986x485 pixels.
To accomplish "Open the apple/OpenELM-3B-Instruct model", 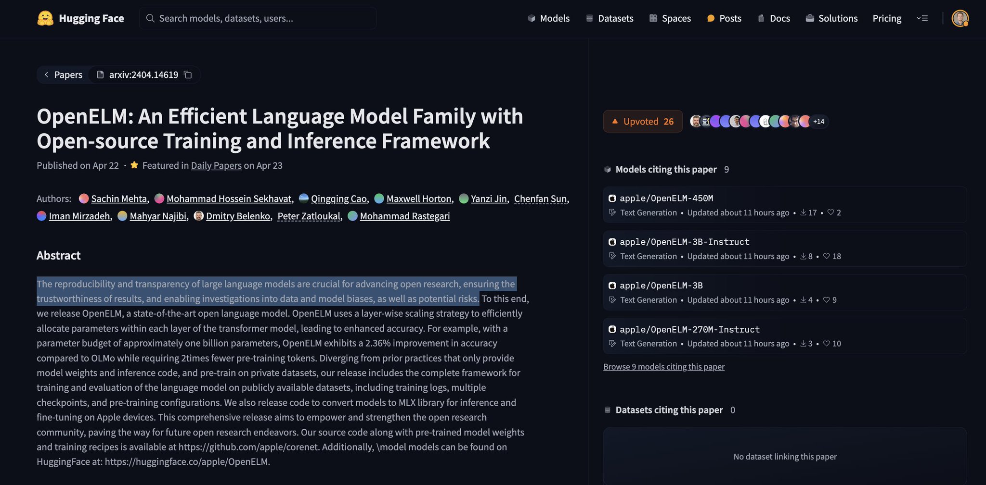I will point(785,249).
